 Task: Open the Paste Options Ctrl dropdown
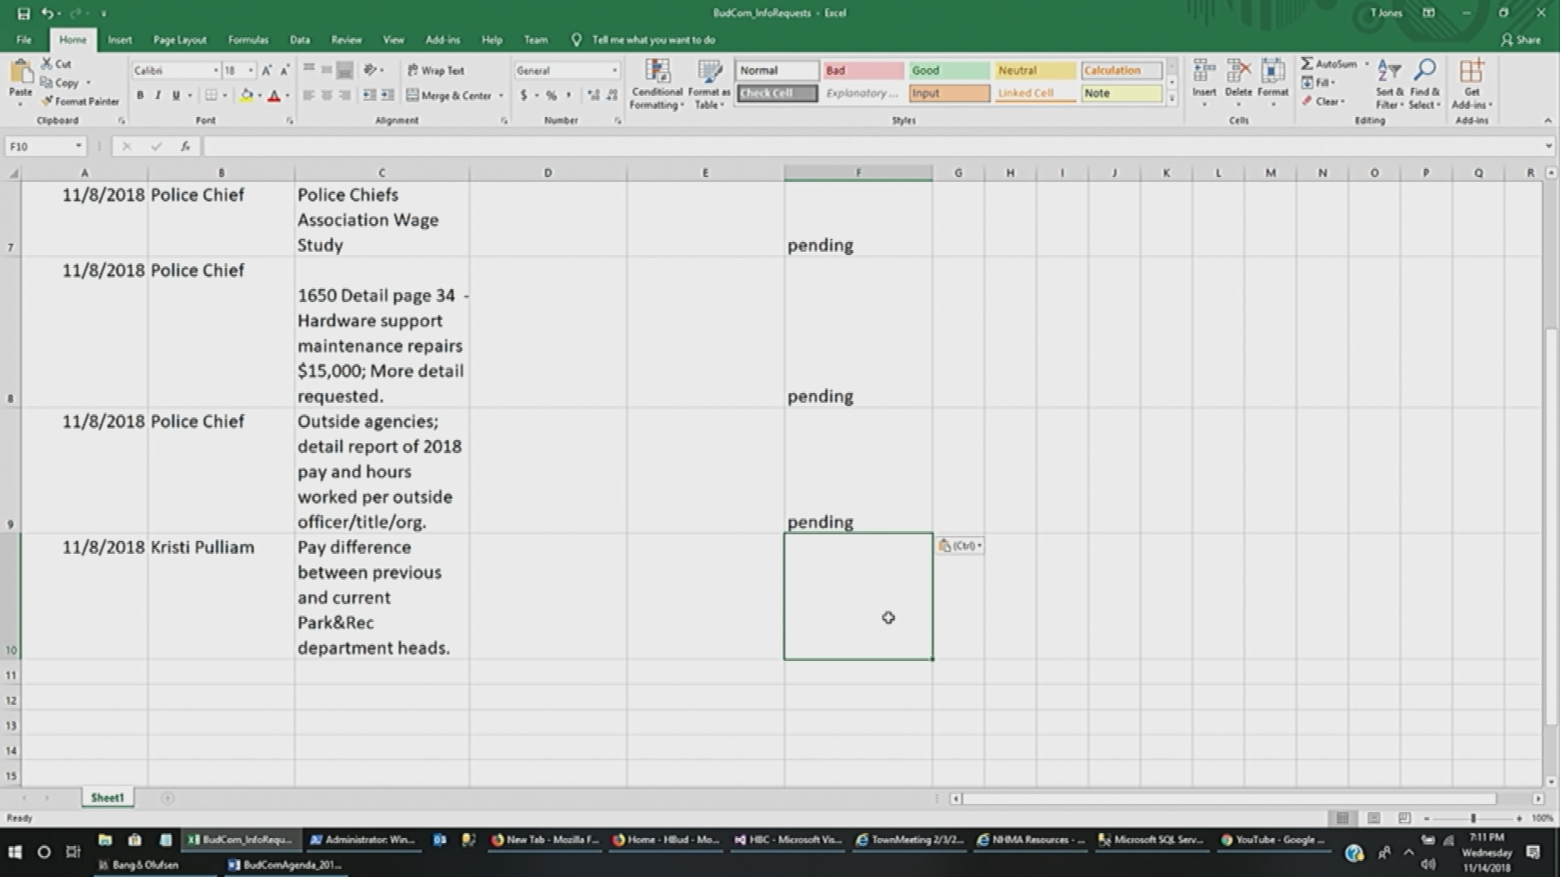pyautogui.click(x=960, y=546)
